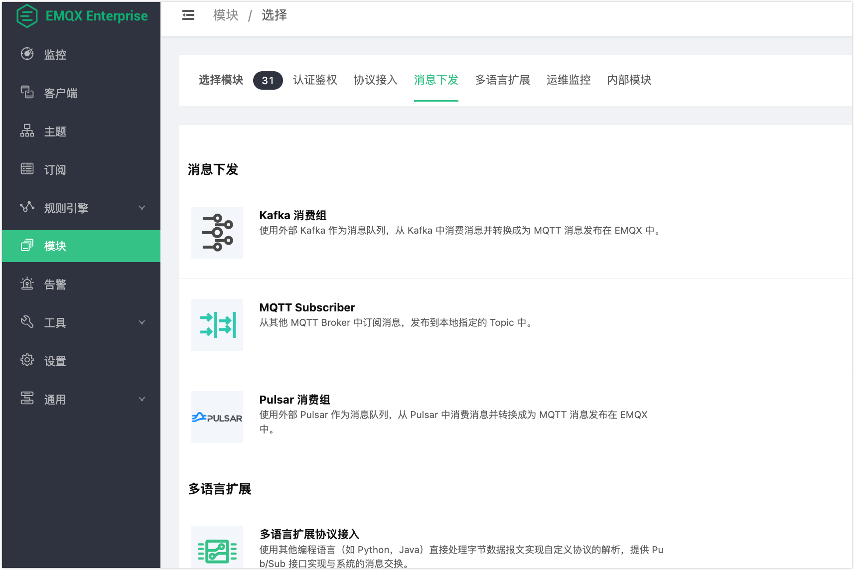Navigate to 客户端 clients page
This screenshot has height=570, width=854.
60,93
